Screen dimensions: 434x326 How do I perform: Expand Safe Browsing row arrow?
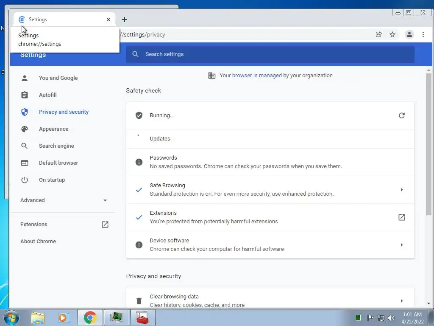point(402,190)
